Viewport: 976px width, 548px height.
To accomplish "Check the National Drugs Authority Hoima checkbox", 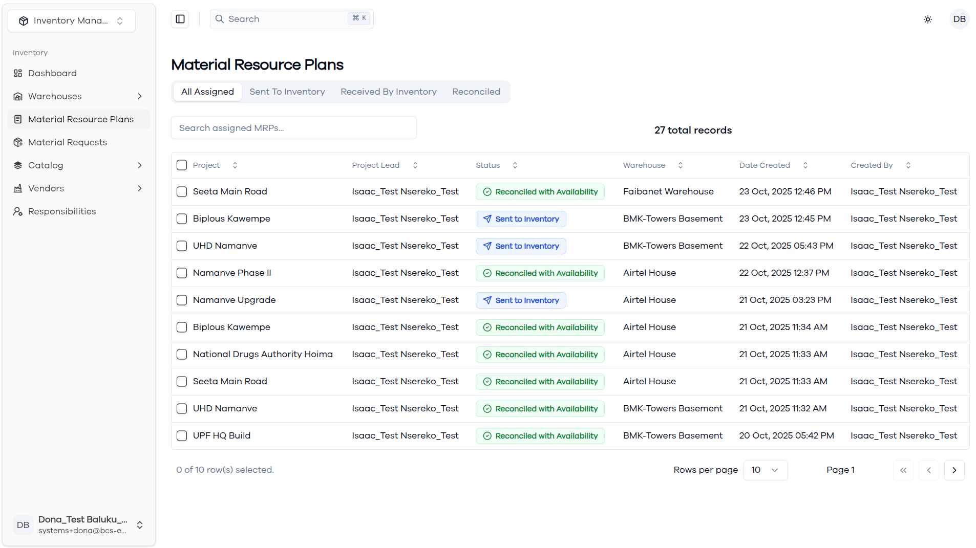I will (x=182, y=355).
